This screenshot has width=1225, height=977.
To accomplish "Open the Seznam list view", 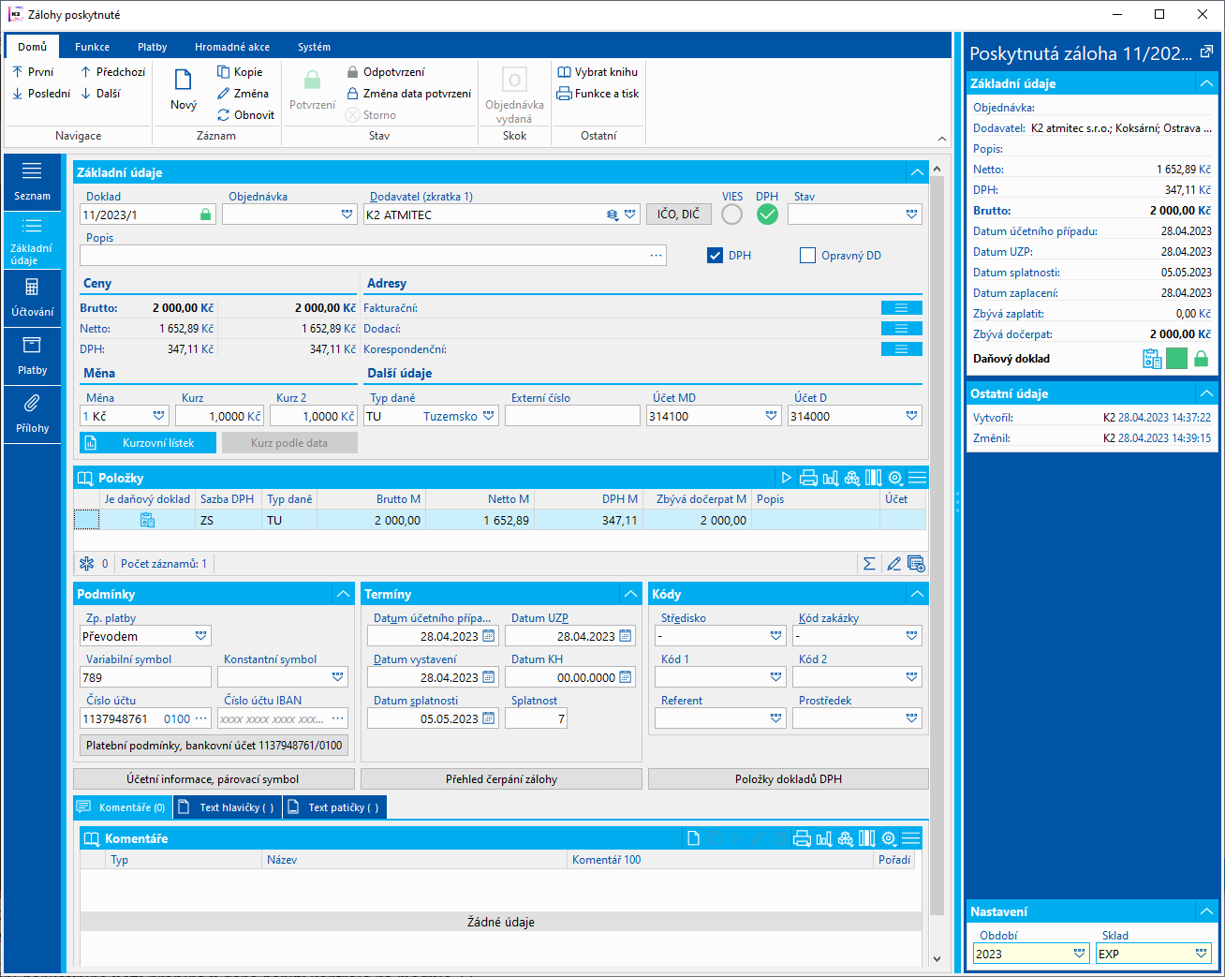I will (32, 181).
